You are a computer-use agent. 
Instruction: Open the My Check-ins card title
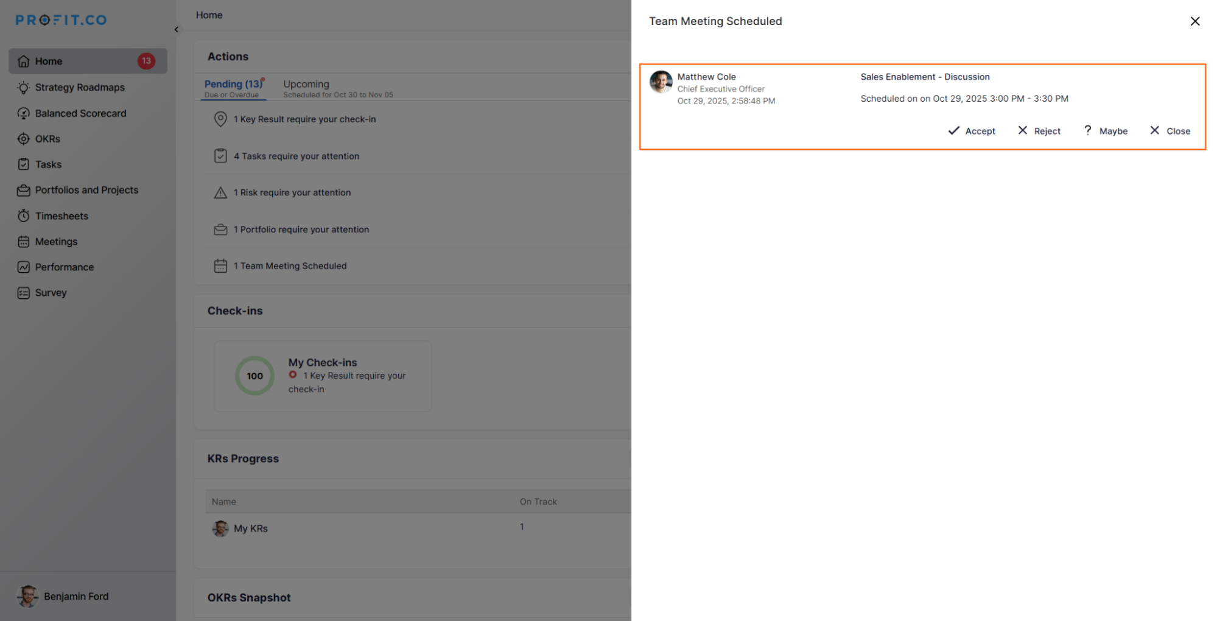(x=323, y=362)
